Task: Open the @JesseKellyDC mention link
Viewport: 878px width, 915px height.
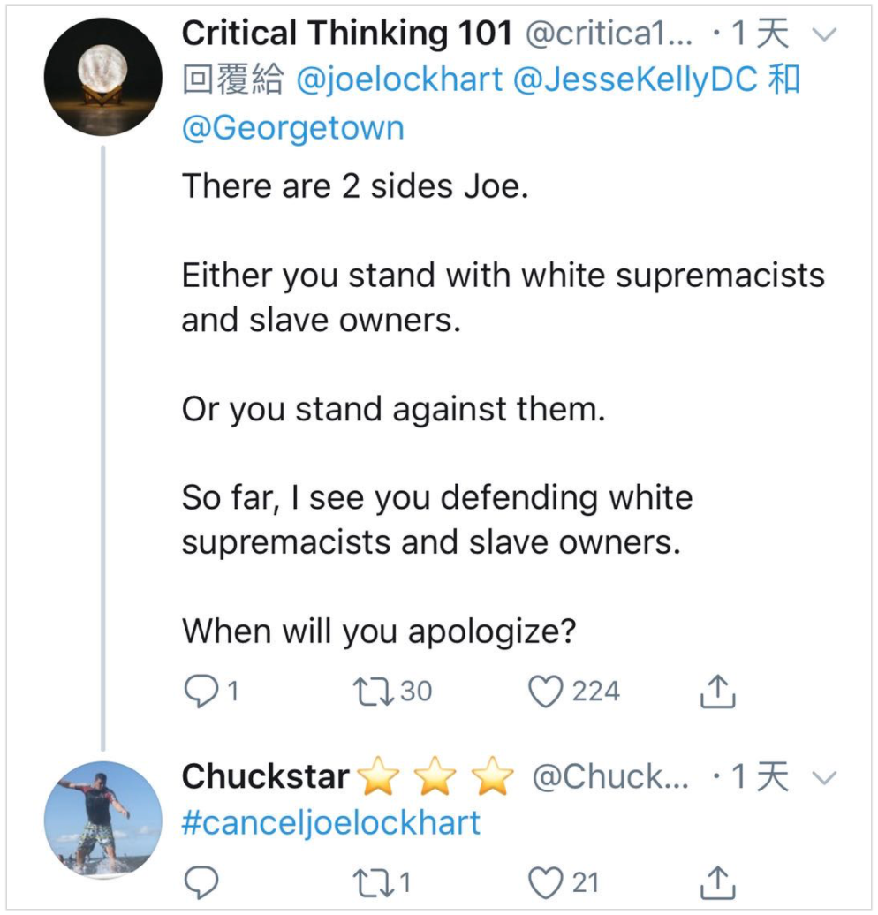Action: (636, 80)
